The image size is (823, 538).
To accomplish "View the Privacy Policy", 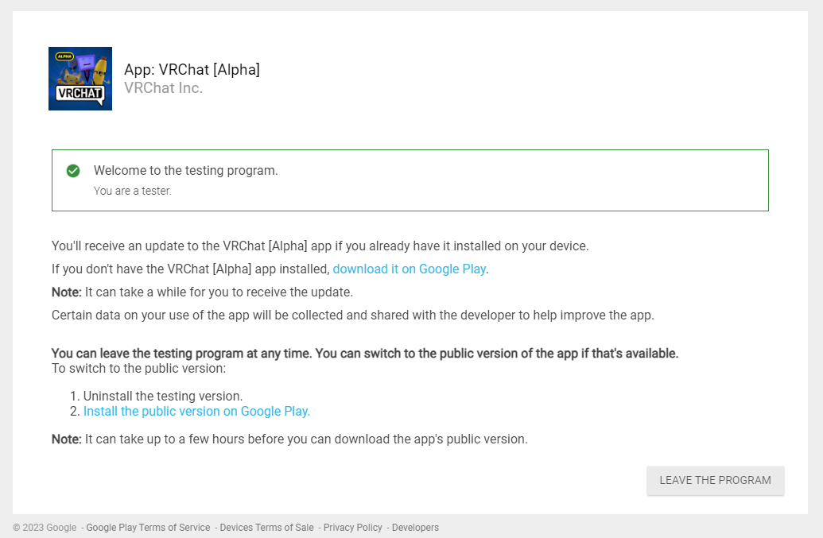I will coord(352,527).
